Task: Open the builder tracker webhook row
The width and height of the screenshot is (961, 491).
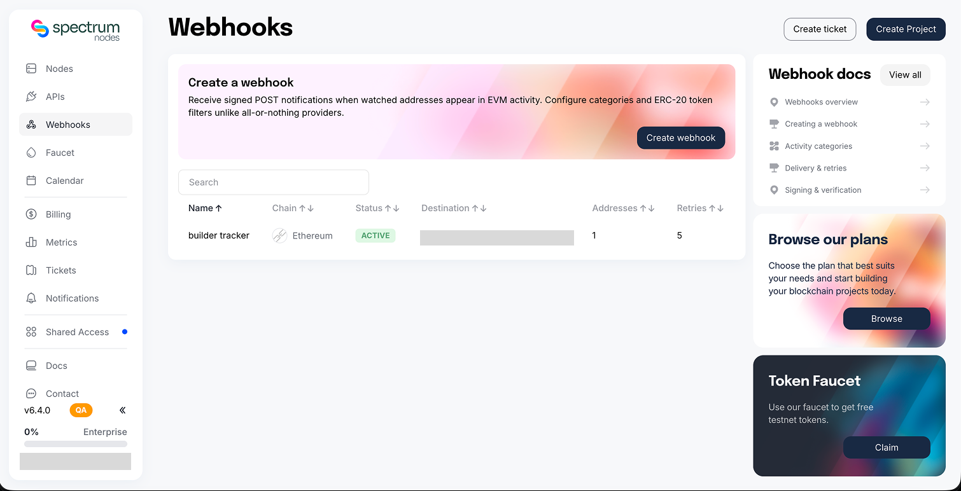Action: [x=456, y=236]
